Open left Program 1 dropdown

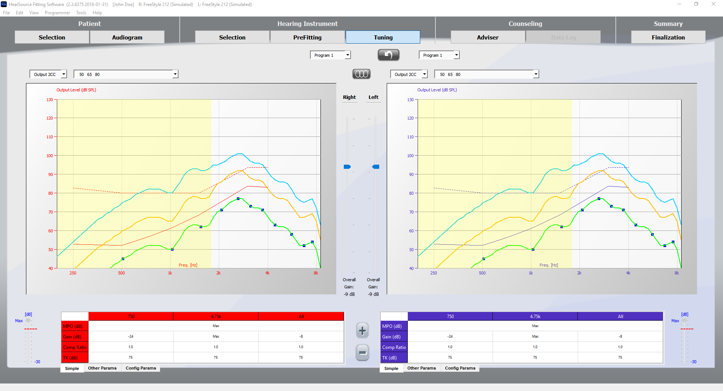tap(330, 55)
